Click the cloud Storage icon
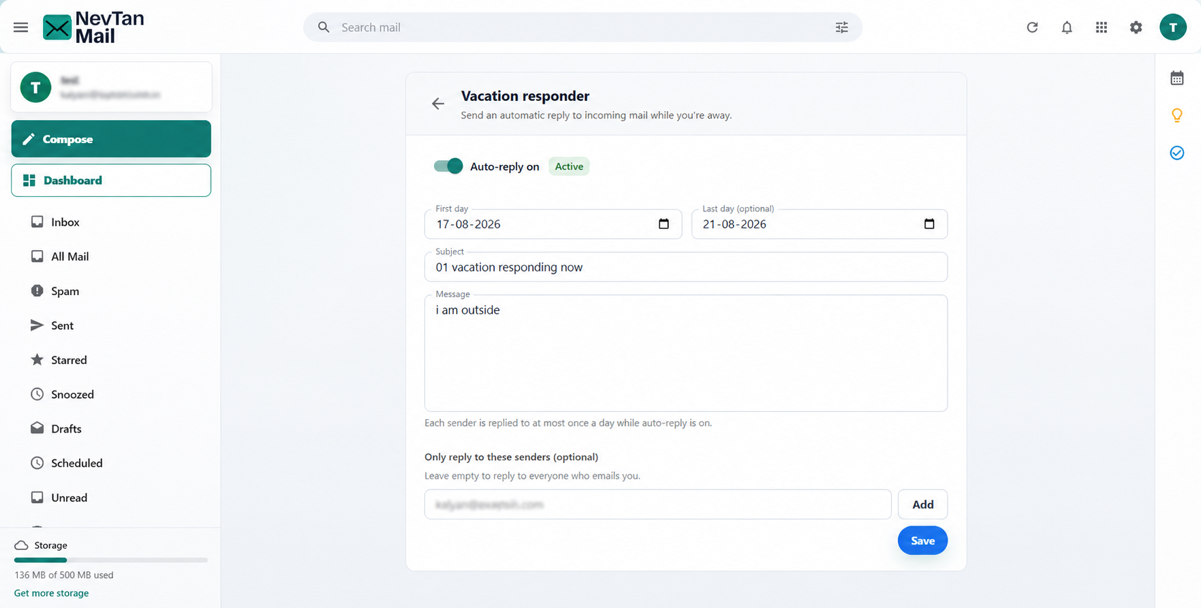The height and width of the screenshot is (608, 1201). [21, 545]
